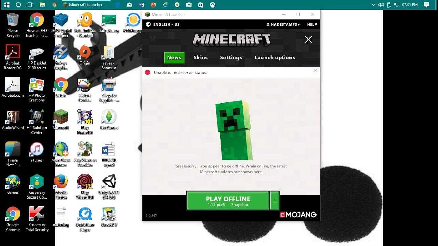The image size is (438, 246).
Task: Dismiss the 'Unable to fetch server status' notification
Action: click(315, 70)
